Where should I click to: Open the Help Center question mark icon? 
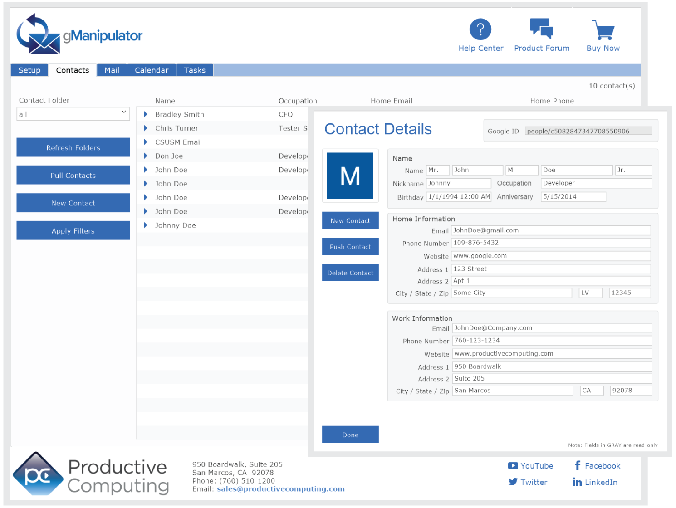coord(480,29)
